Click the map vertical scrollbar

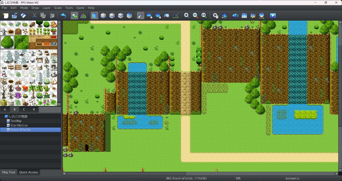(340, 96)
